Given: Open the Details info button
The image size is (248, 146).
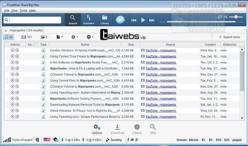Looking at the screenshot, I should point(137,129).
